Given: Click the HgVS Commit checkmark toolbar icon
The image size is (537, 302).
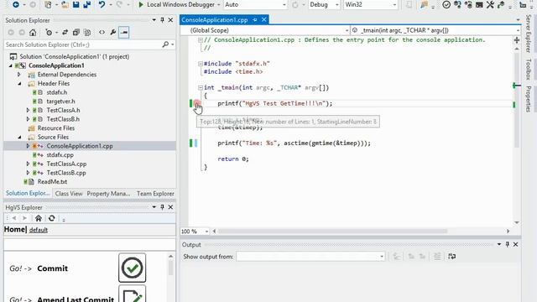Looking at the screenshot, I should click(446, 5).
